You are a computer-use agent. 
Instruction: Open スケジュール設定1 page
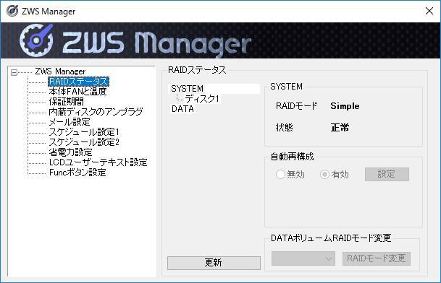[x=84, y=132]
